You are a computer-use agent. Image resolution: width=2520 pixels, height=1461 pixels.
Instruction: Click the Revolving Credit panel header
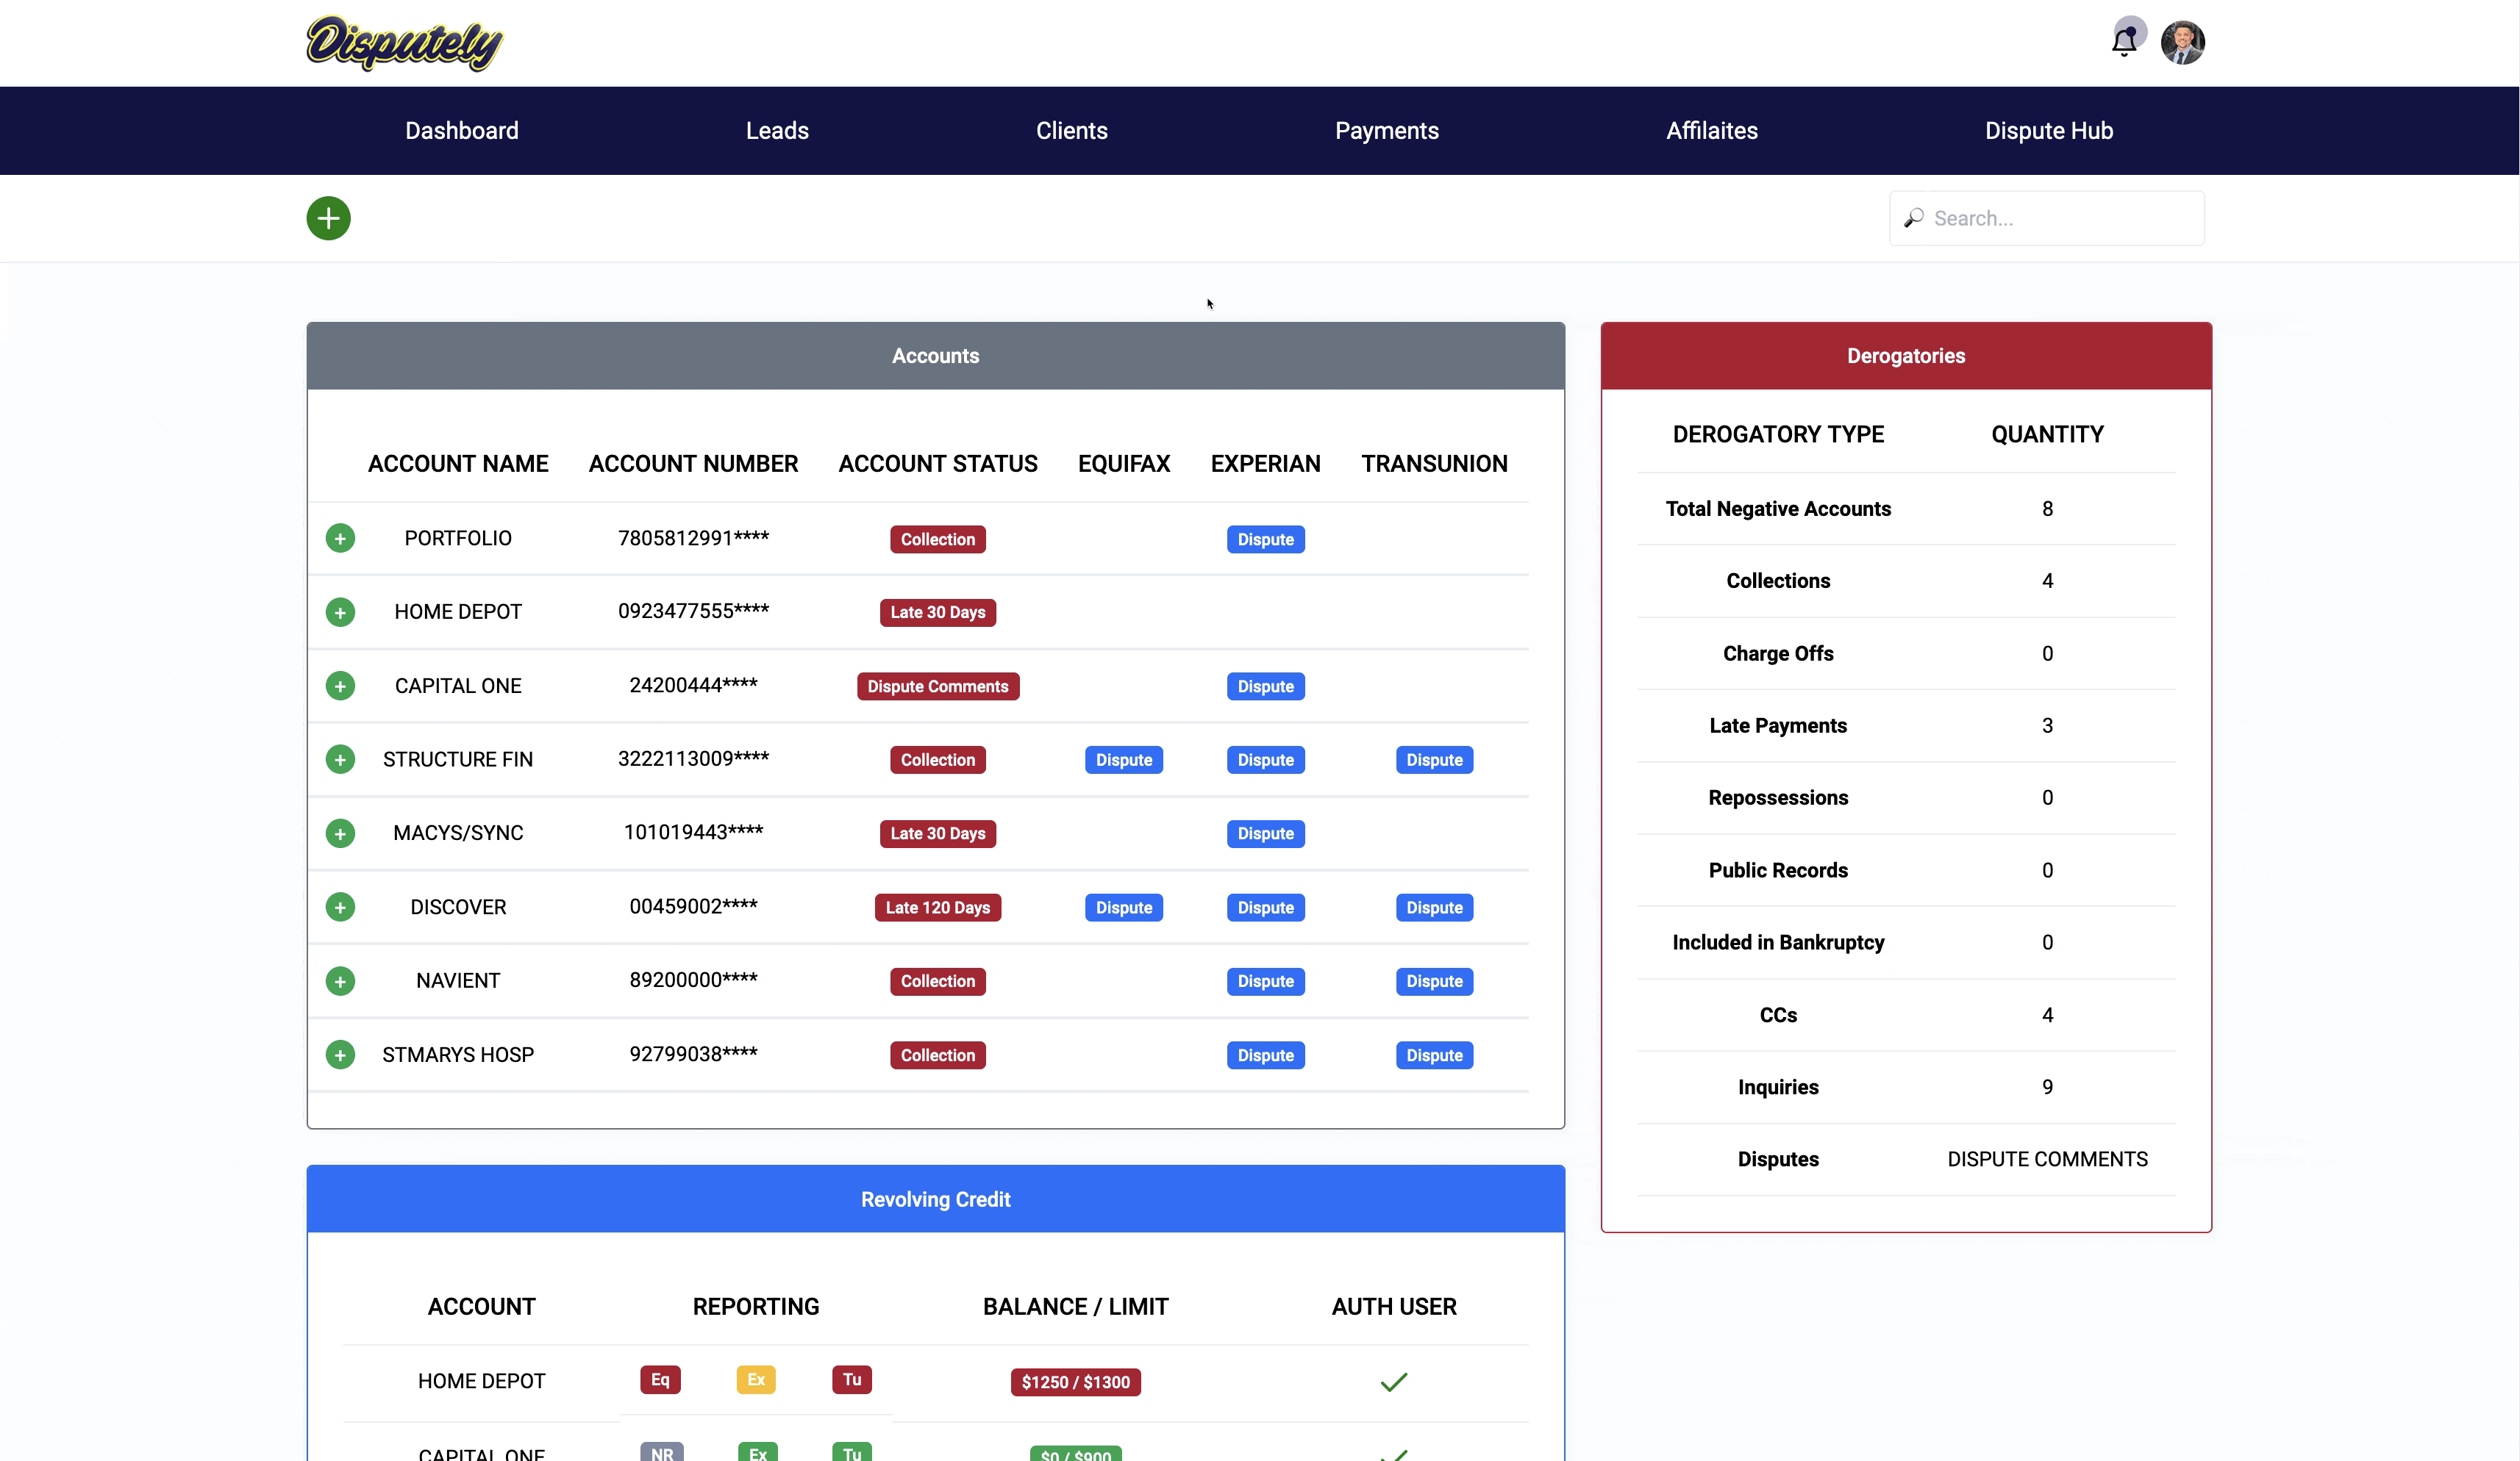click(935, 1199)
